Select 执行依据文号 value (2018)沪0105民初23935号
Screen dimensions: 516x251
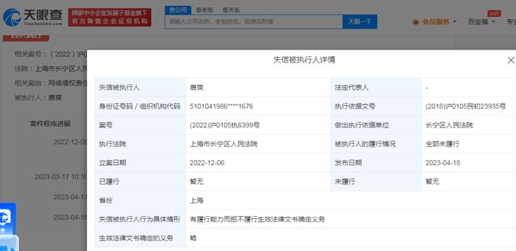(x=465, y=106)
